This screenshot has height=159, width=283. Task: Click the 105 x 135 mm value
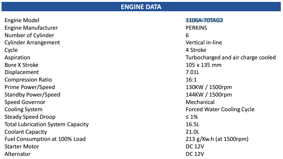point(203,65)
